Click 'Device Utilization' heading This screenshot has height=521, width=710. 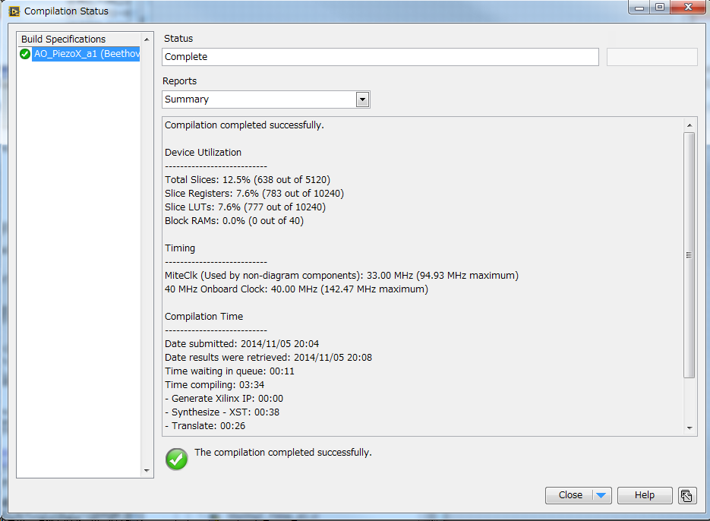pyautogui.click(x=203, y=153)
